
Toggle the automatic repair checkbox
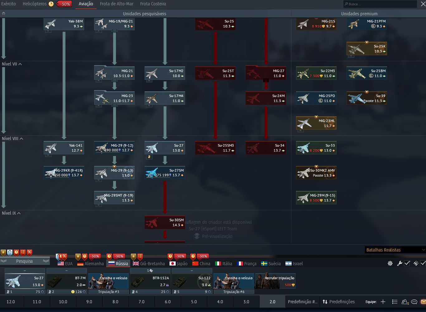(407, 263)
